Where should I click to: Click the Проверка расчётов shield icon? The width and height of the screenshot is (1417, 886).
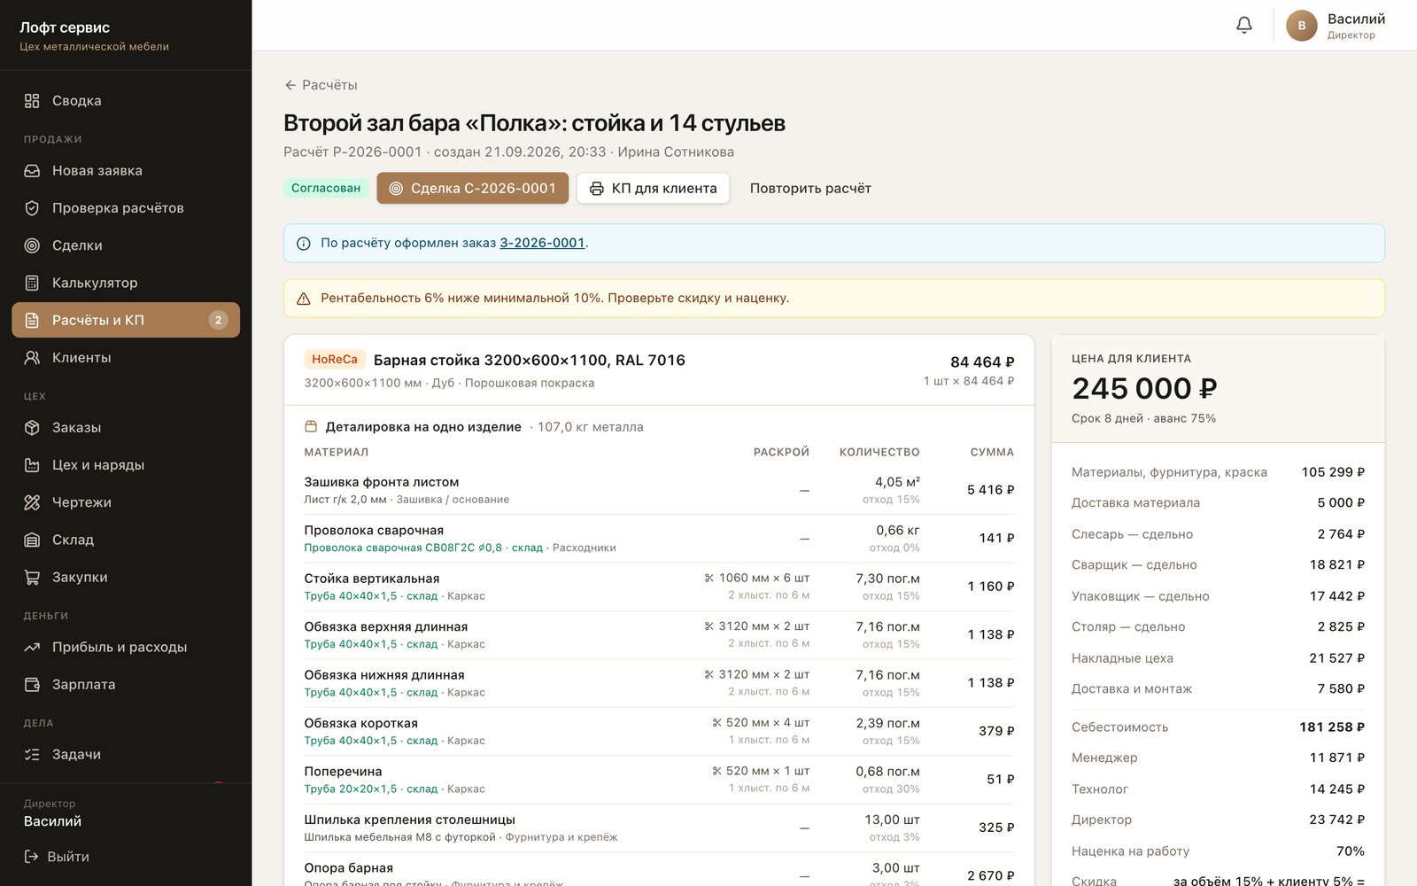click(x=32, y=208)
